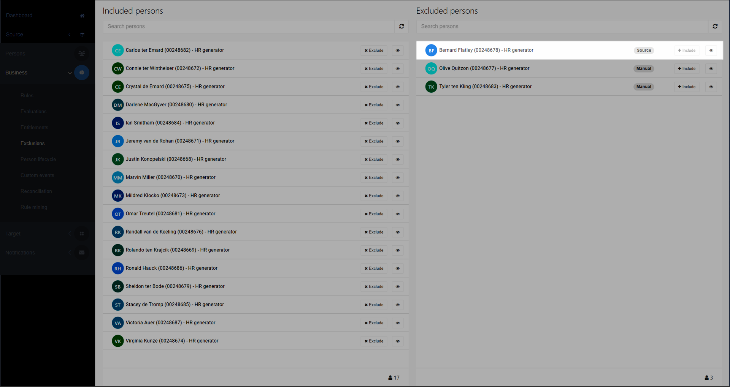This screenshot has height=387, width=730.
Task: Focus the Included persons search field
Action: pos(249,26)
